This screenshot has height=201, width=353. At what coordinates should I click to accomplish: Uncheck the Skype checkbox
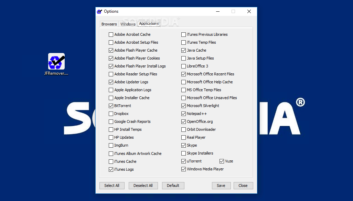coord(183,145)
